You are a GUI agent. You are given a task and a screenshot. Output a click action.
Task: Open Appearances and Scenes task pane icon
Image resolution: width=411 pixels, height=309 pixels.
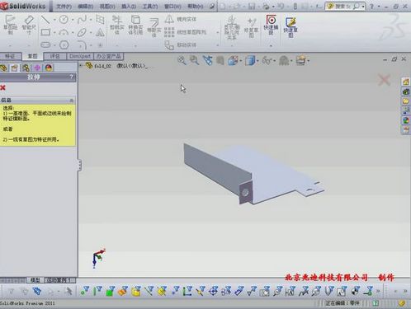[406, 120]
